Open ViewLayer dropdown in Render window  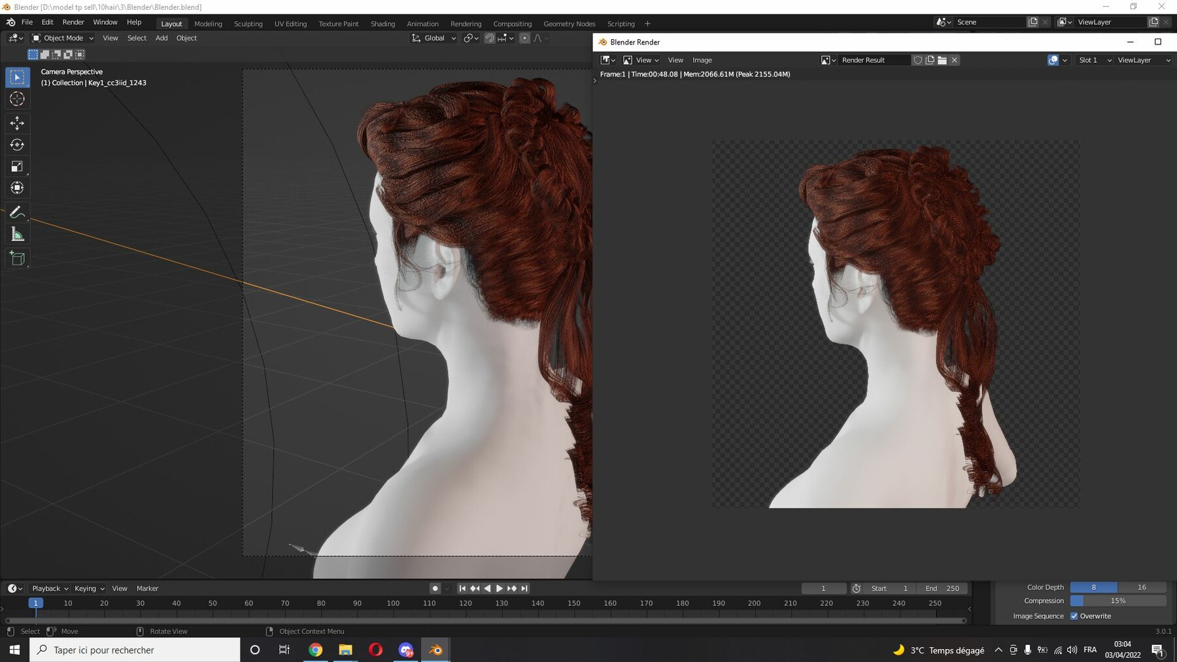1143,60
